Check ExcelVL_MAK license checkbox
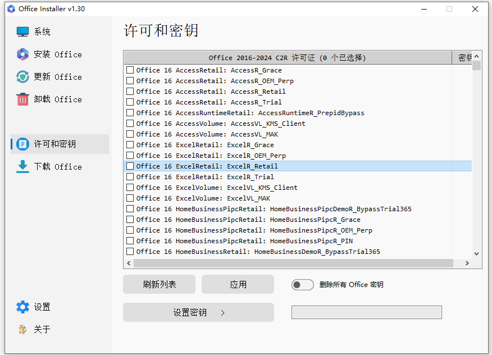Screen dimensions: 492x355 pos(130,198)
